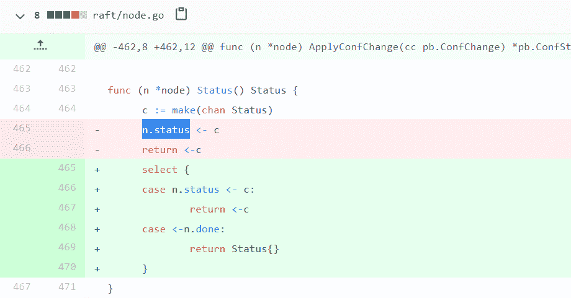
Task: Click the 'c := make(chan Status)' line
Action: click(207, 110)
